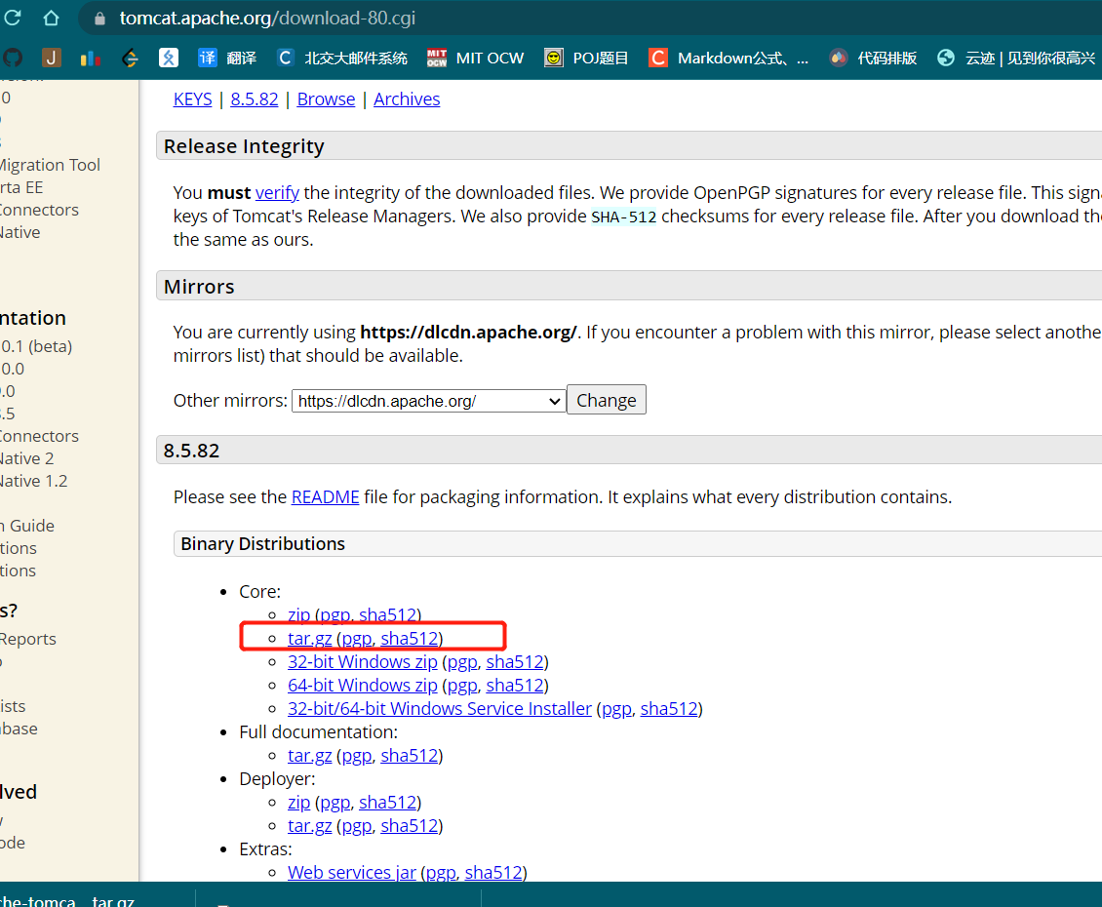Click the tomcat.apache.org address bar URL
This screenshot has width=1102, height=907.
pyautogui.click(x=267, y=18)
